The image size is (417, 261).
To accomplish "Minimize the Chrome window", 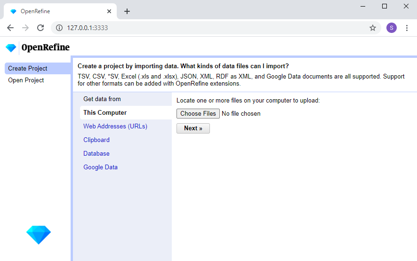I will coord(363,6).
